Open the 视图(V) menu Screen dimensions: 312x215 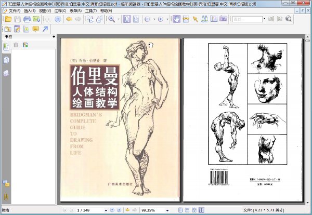(x=45, y=11)
